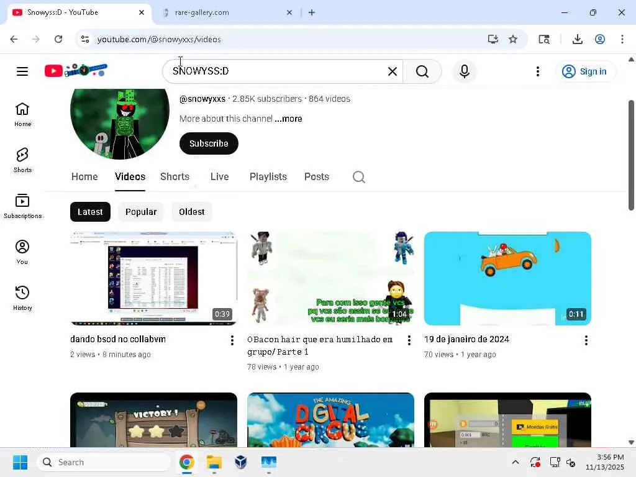Viewport: 636px width, 477px height.
Task: Play the orange car thumbnail
Action: (x=507, y=278)
